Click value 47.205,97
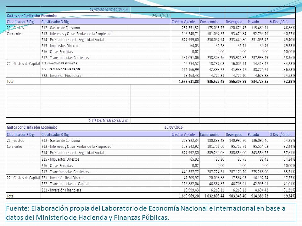Image resolution: width=302 pixels, height=226 pixels. point(191,178)
